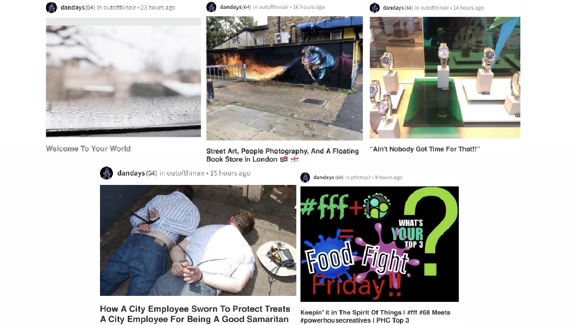This screenshot has height=325, width=575.
Task: Click avatar icon on Food Fight Friday post
Action: tap(305, 178)
